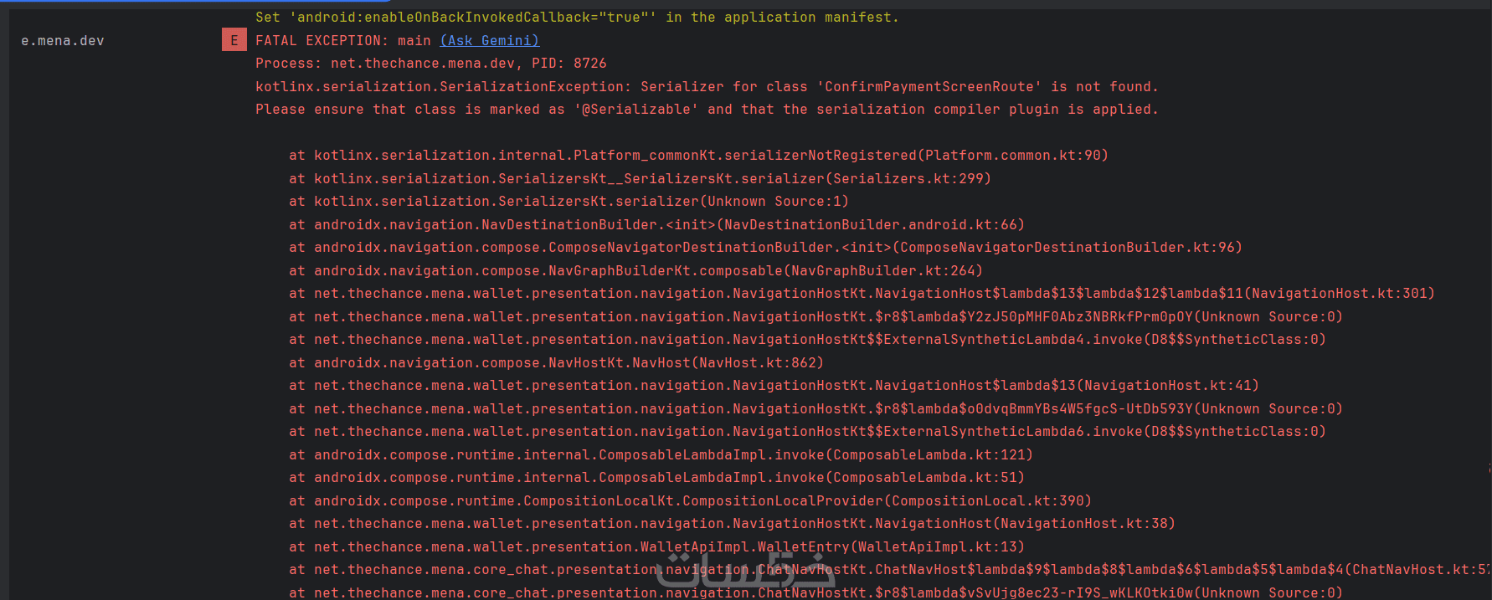Select the e.mena.dev package tag

pyautogui.click(x=63, y=40)
